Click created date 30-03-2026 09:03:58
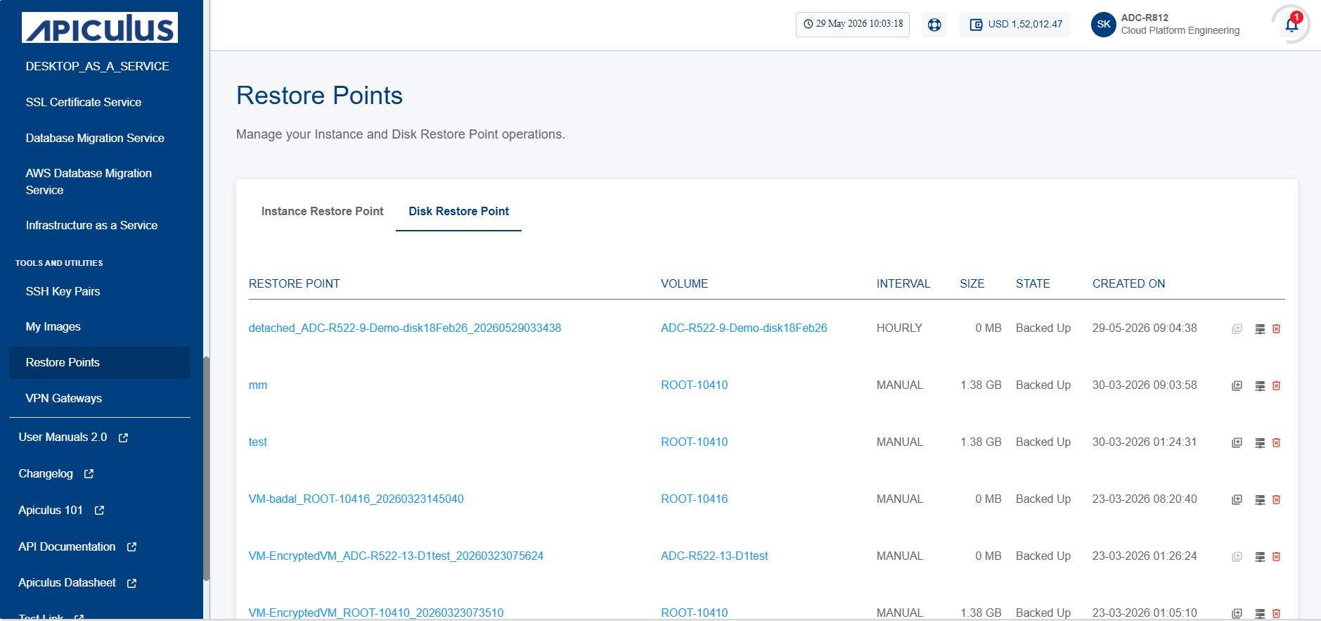 point(1145,385)
